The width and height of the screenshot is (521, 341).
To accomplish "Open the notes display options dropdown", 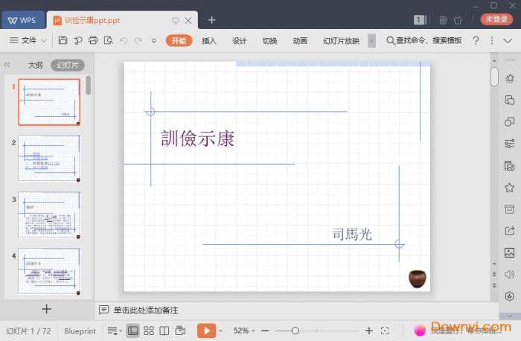I will (115, 331).
